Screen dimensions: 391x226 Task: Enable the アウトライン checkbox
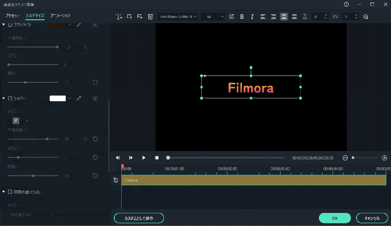pos(10,25)
